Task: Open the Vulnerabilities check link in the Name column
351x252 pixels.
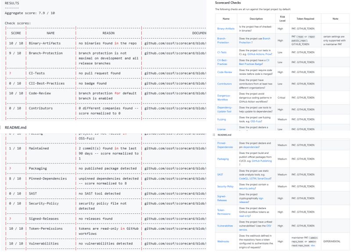Action: (x=225, y=226)
